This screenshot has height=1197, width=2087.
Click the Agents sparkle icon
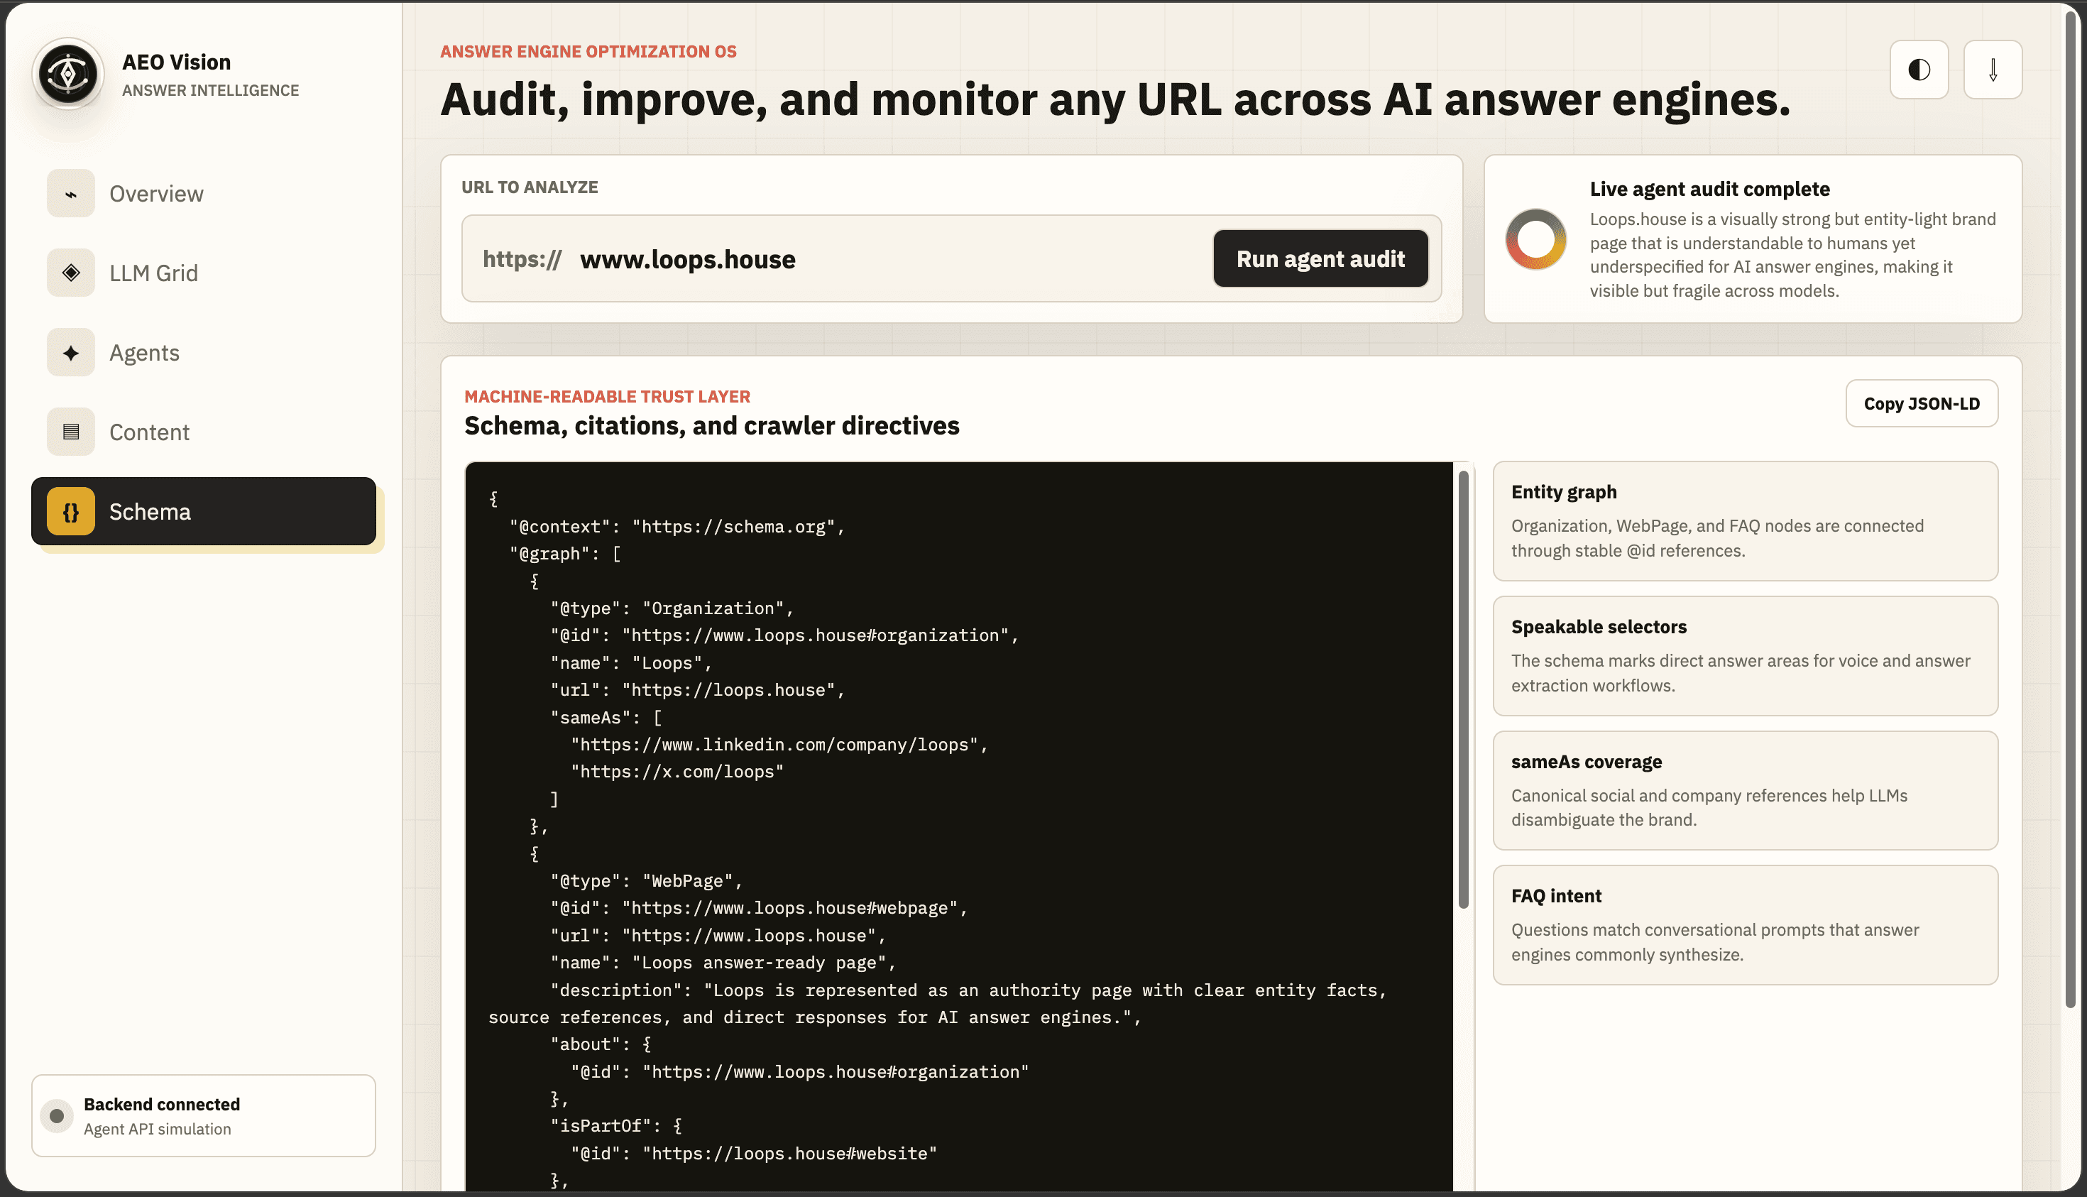point(71,353)
